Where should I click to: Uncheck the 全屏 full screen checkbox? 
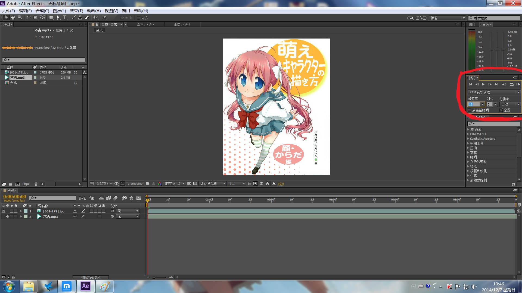click(x=501, y=110)
